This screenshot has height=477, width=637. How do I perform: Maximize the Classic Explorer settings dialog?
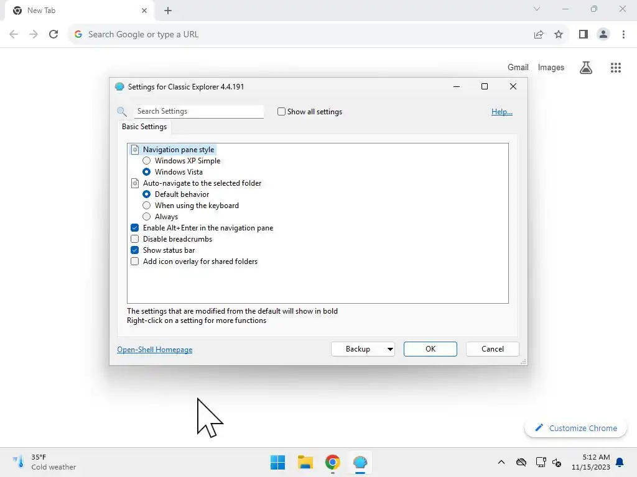pyautogui.click(x=484, y=86)
